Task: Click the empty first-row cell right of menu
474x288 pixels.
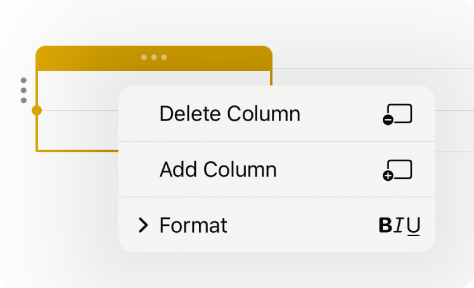Action: click(x=454, y=90)
